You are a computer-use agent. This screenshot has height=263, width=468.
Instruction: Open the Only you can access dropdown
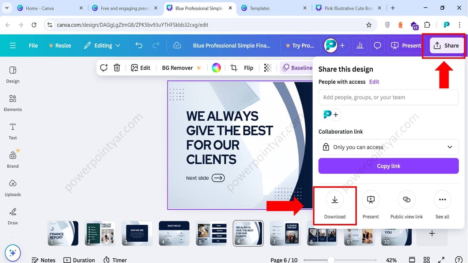[389, 147]
